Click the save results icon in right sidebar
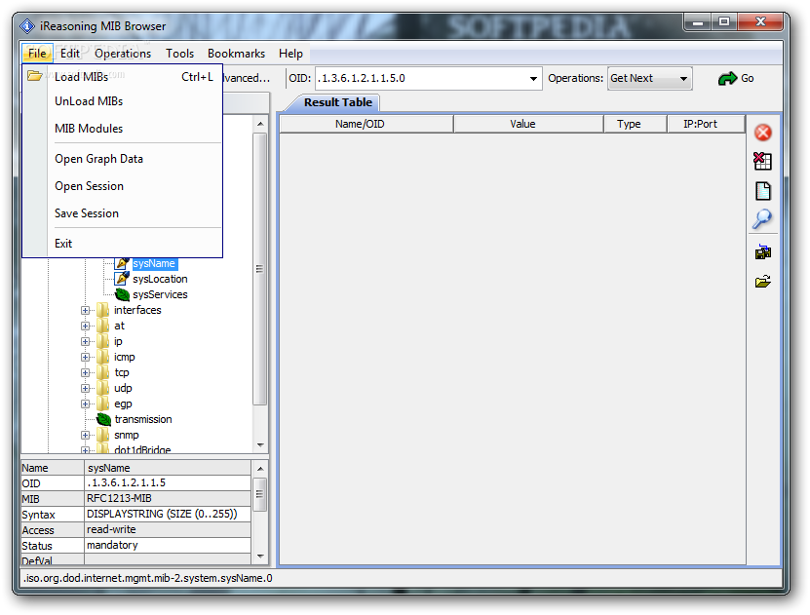 (763, 251)
